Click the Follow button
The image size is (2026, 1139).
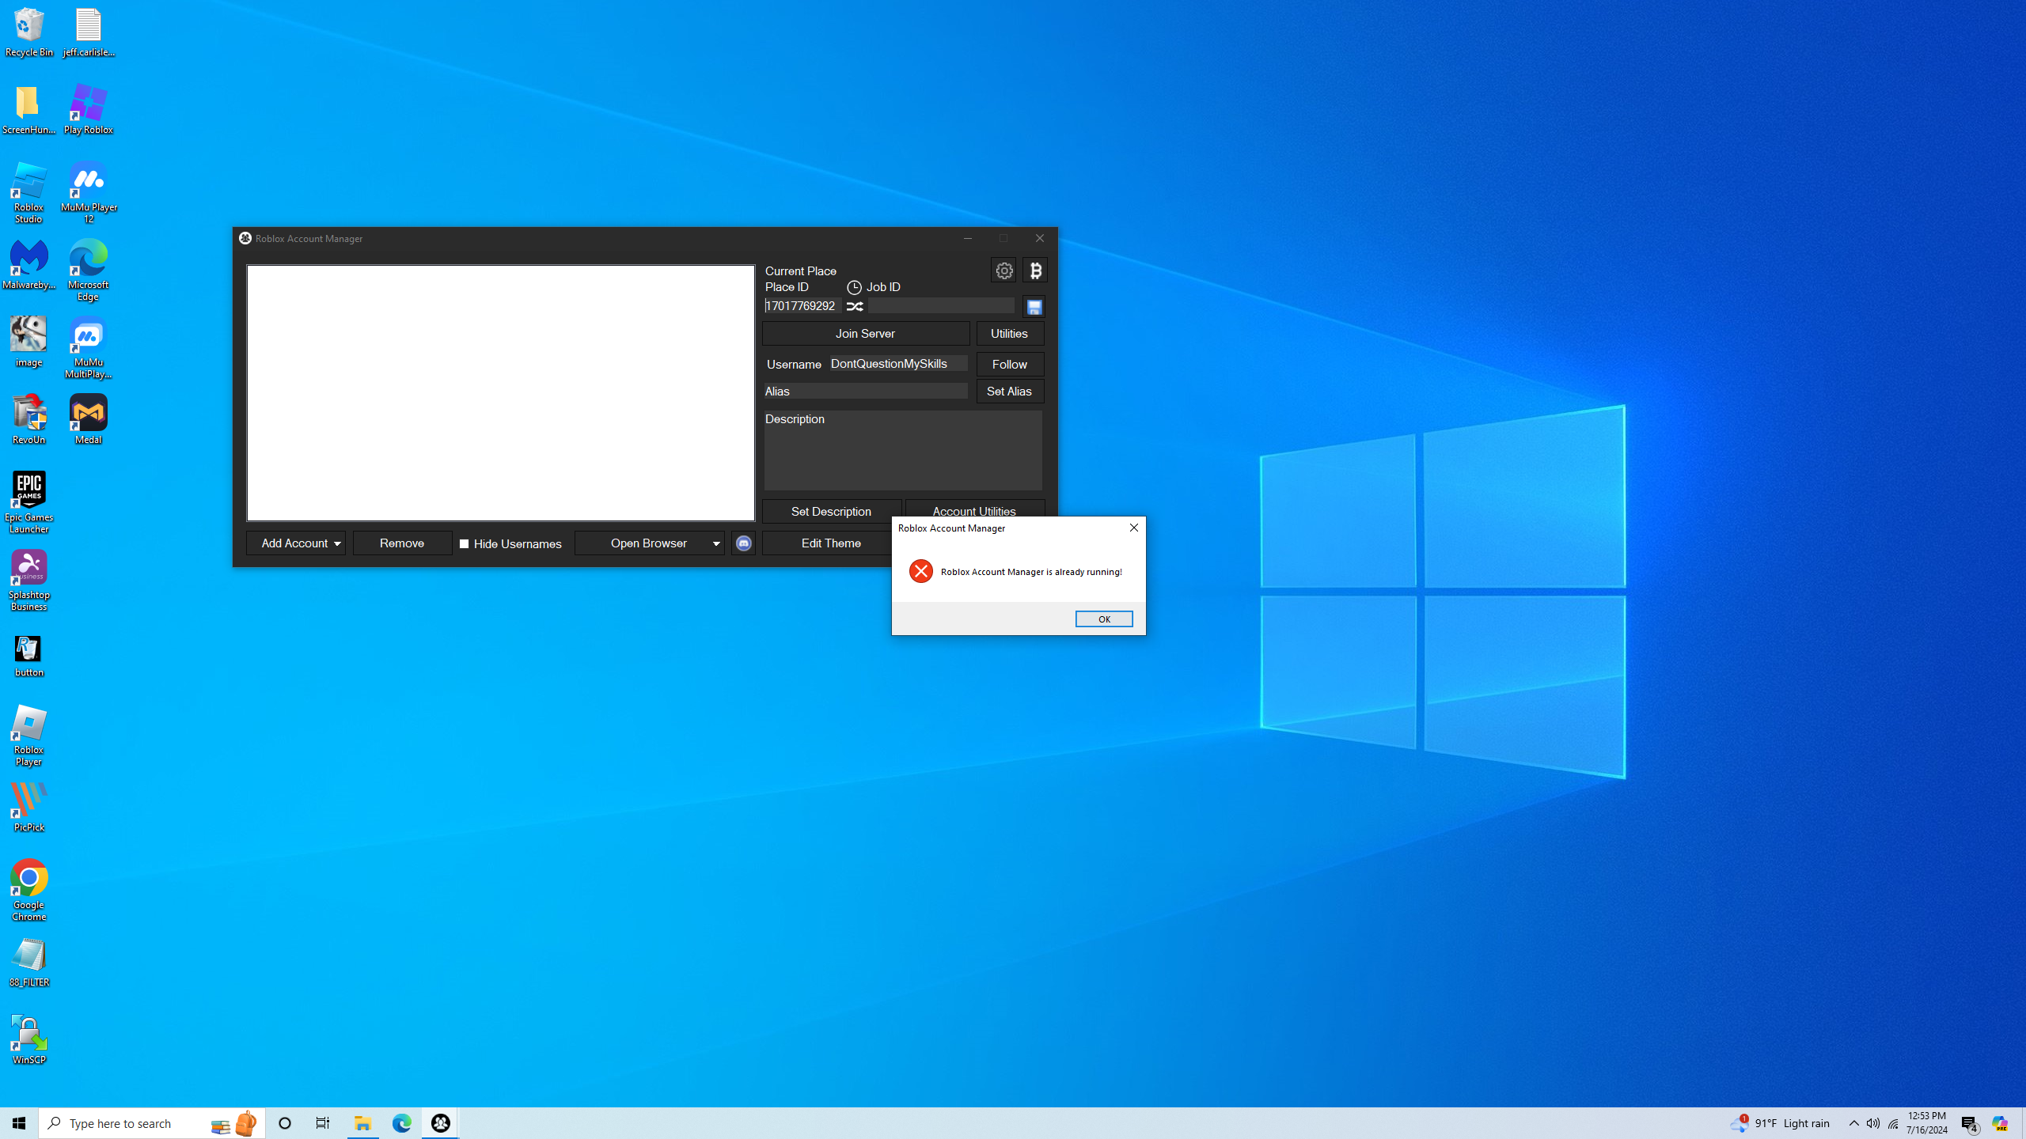pos(1009,364)
